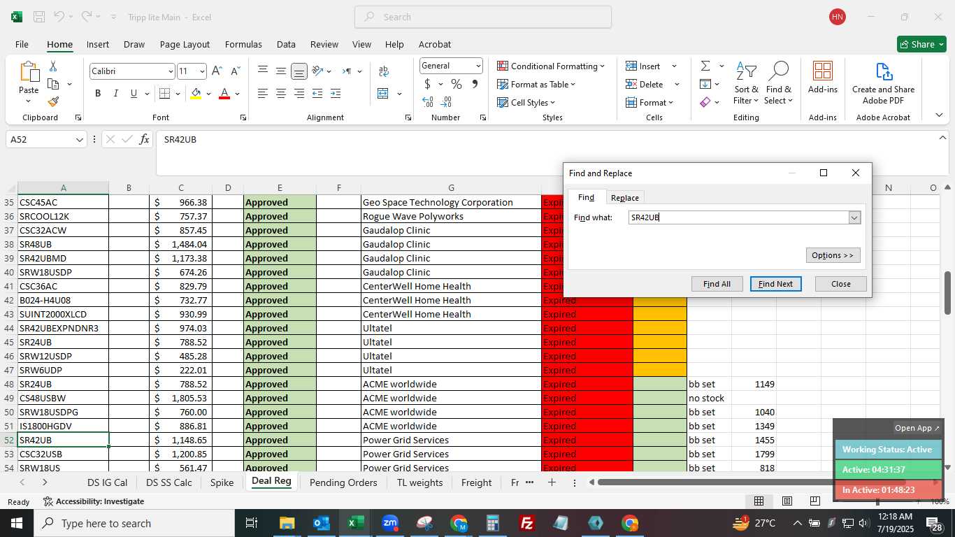
Task: Save the workbook with Save icon
Action: pos(39,17)
